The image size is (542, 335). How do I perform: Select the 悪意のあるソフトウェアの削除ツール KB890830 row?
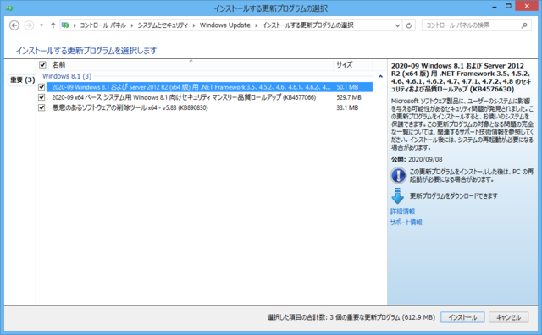[209, 107]
